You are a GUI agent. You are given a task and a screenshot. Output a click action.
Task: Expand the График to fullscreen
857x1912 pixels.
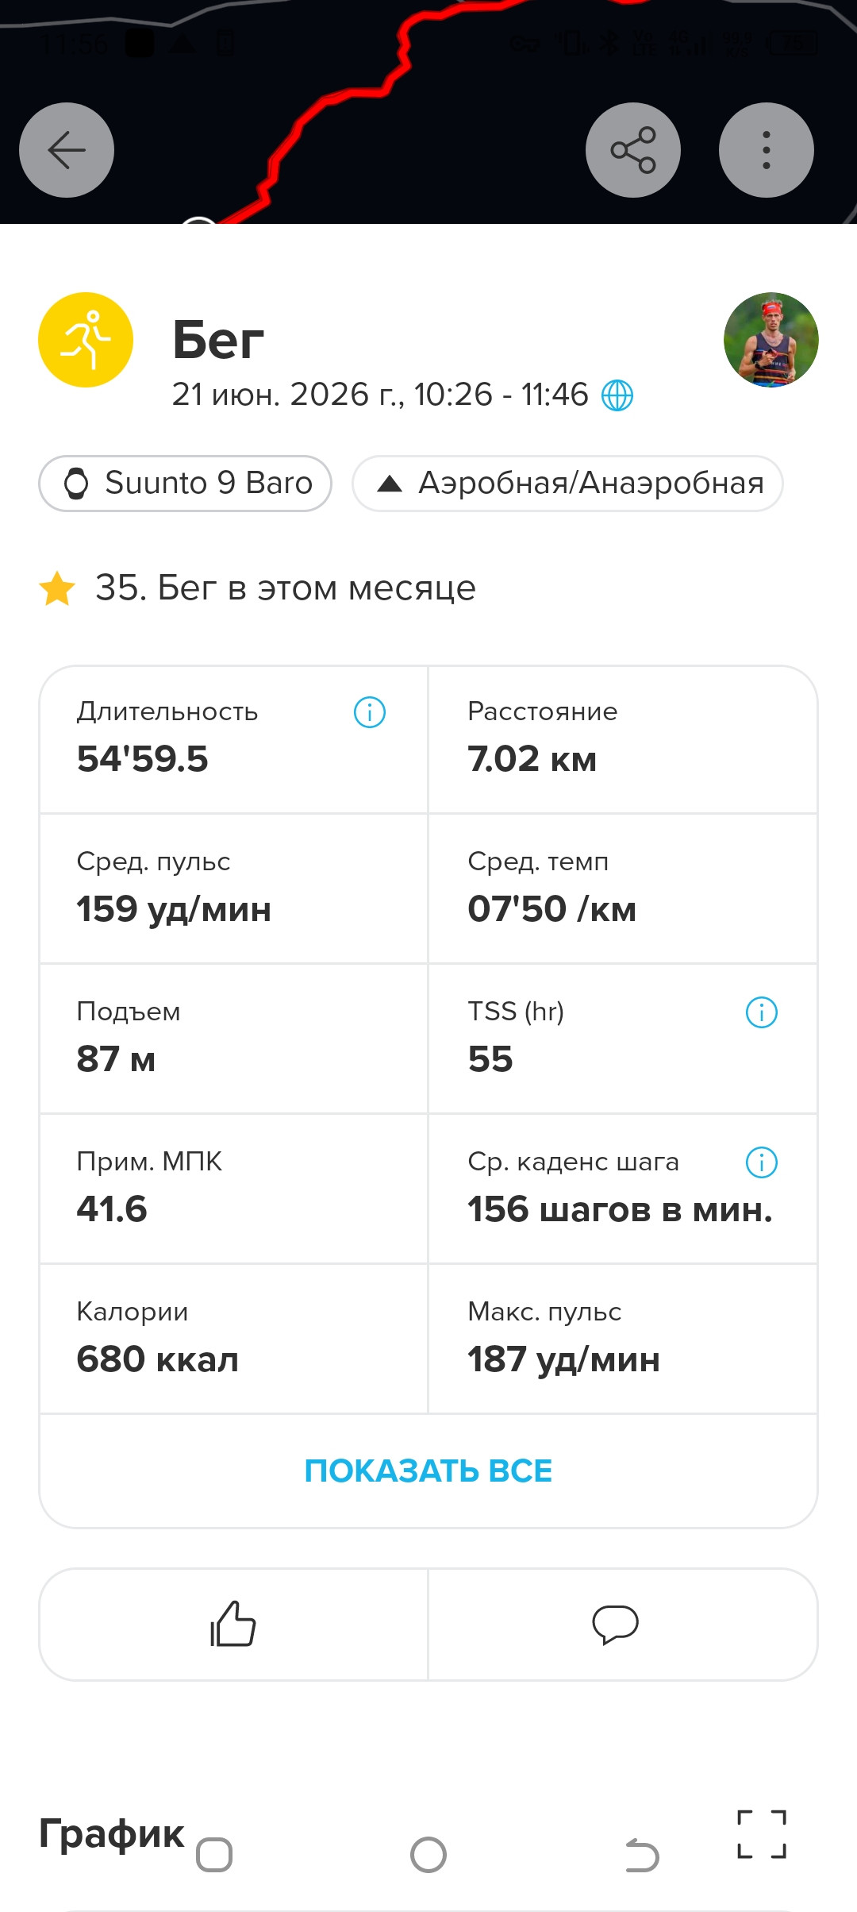coord(762,1834)
